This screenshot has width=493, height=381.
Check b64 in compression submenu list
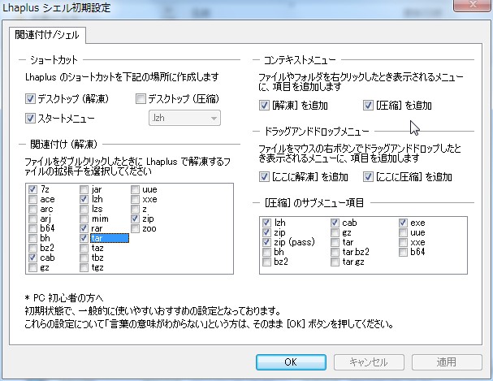[x=403, y=252]
